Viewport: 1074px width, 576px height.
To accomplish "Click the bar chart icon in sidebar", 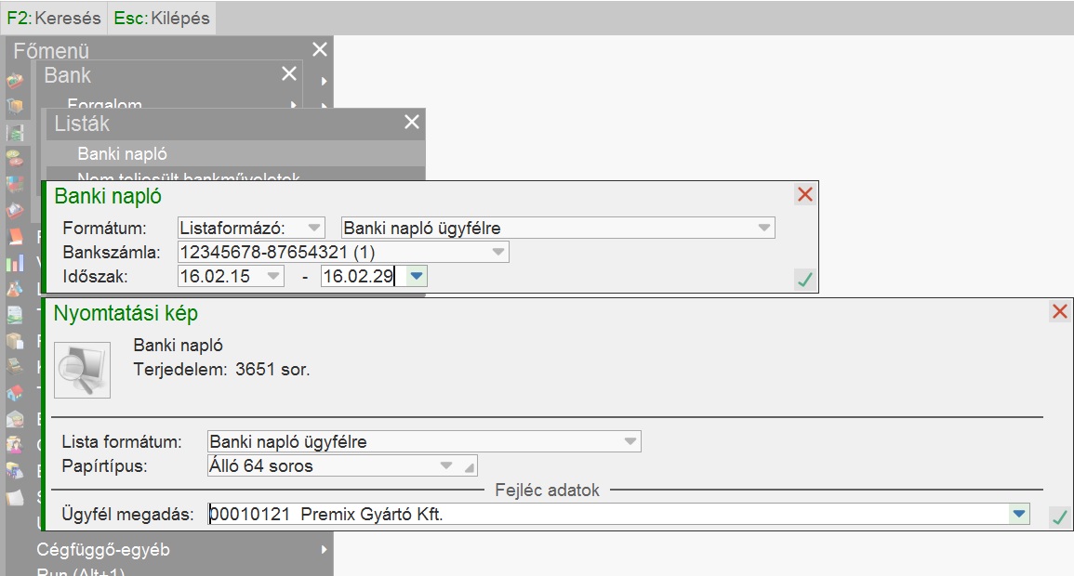I will [15, 263].
